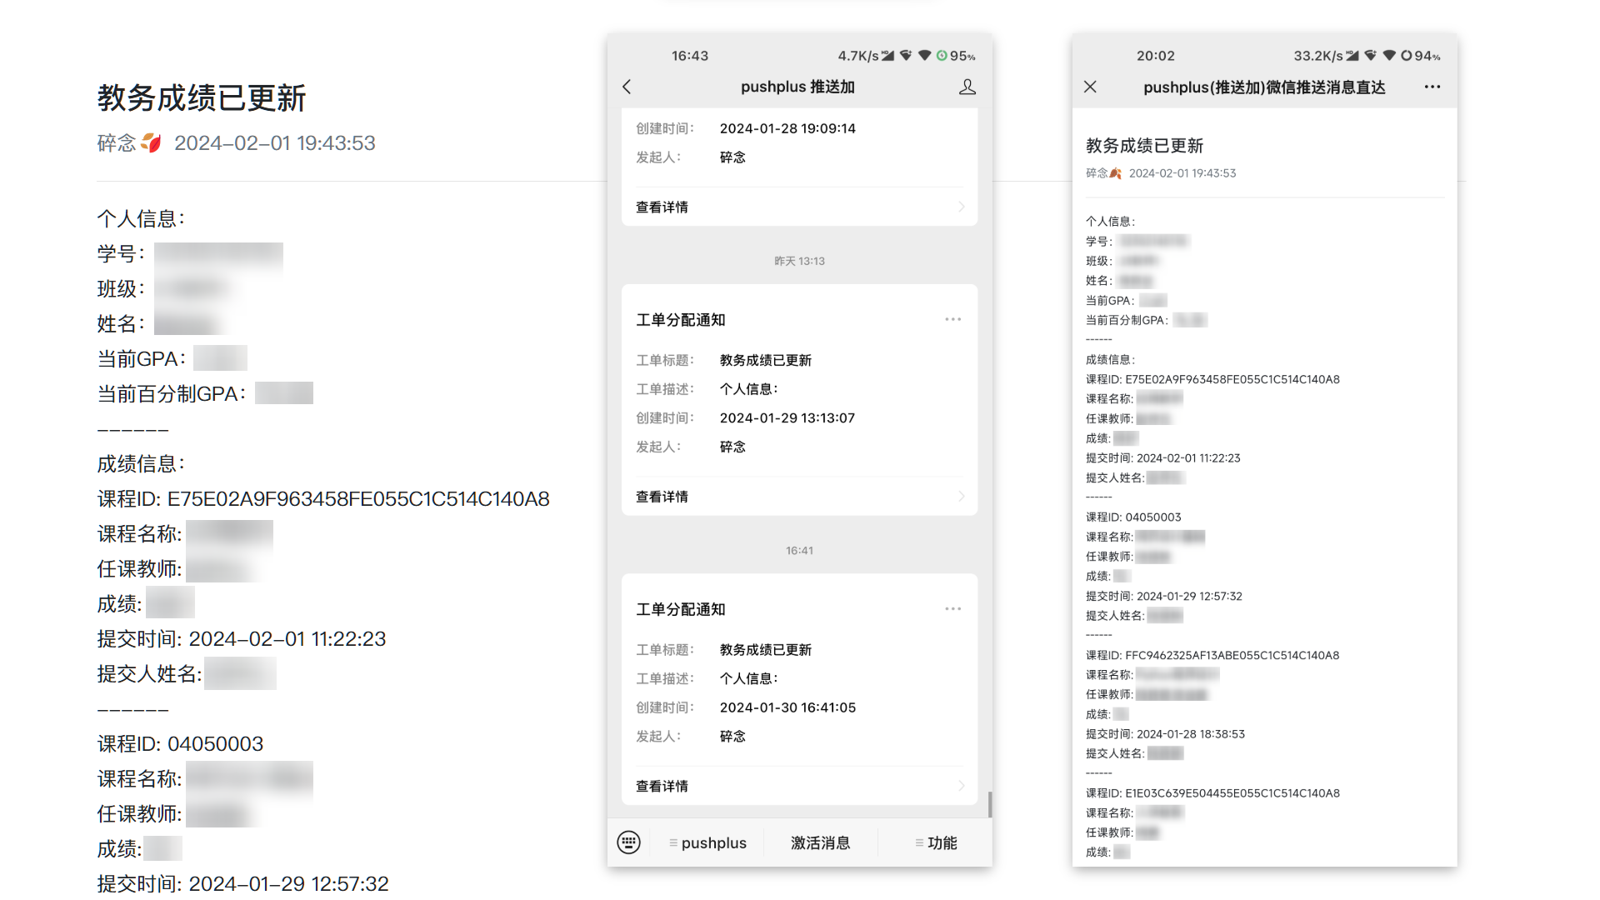Click 课程ID: E1E03C639E504455E055C1C514C140A8 in right phone

point(1212,793)
